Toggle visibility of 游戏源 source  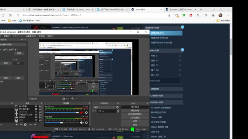click(x=36, y=117)
